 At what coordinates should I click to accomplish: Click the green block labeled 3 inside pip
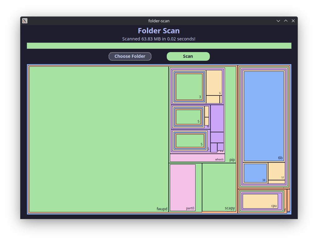point(189,86)
